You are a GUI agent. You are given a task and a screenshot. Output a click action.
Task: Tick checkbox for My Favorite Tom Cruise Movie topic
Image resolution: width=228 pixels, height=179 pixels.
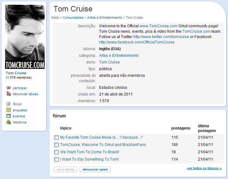(56, 137)
